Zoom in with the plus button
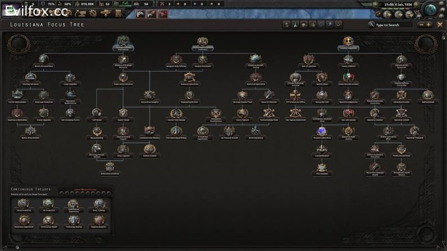This screenshot has height=251, width=447. click(429, 25)
